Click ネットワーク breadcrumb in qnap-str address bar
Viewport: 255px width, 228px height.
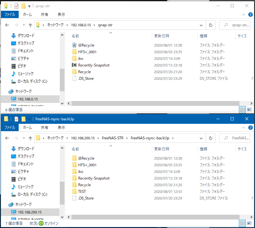tap(55, 25)
